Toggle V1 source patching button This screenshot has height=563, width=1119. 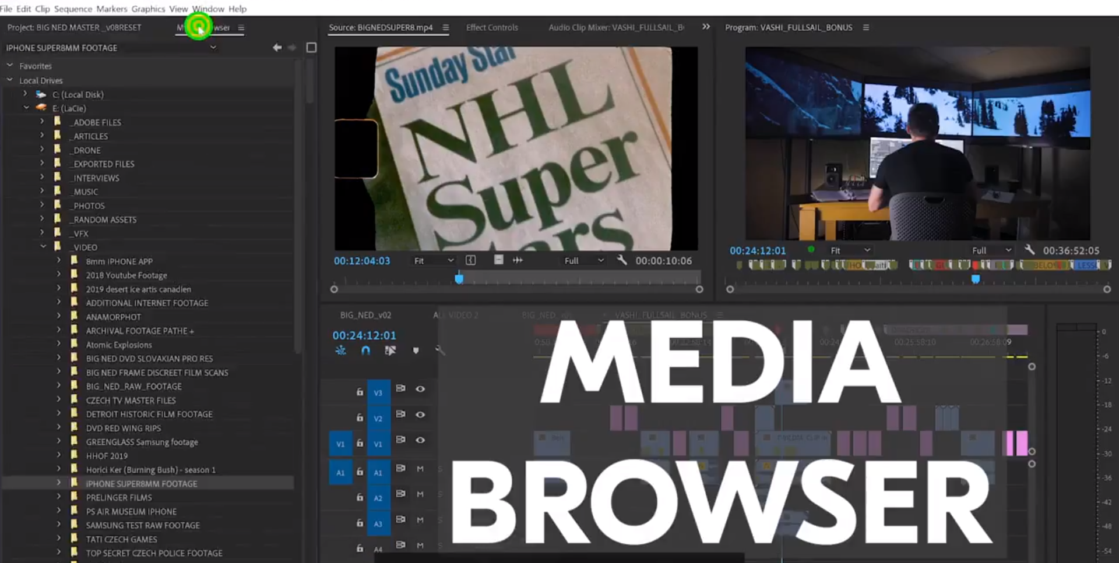click(x=340, y=444)
